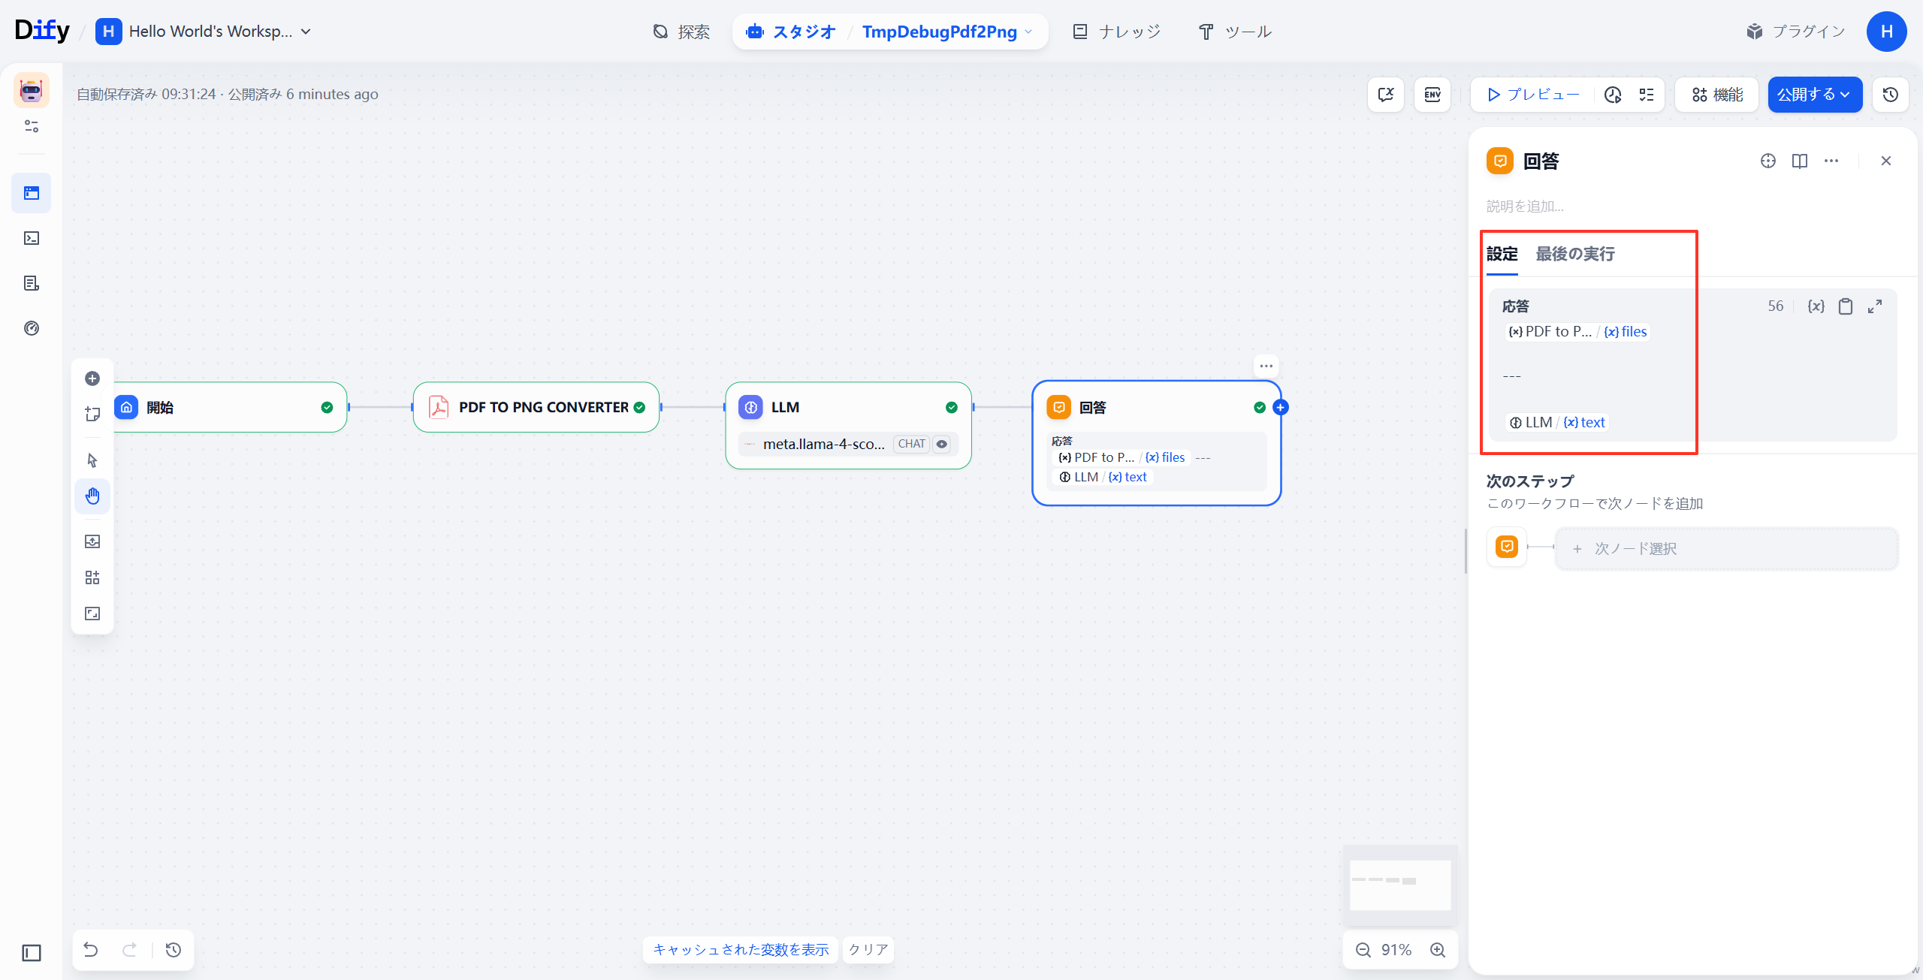1923x980 pixels.
Task: Open the version history clock icon
Action: point(1890,95)
